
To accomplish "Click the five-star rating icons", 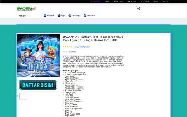I will pyautogui.click(x=68, y=47).
